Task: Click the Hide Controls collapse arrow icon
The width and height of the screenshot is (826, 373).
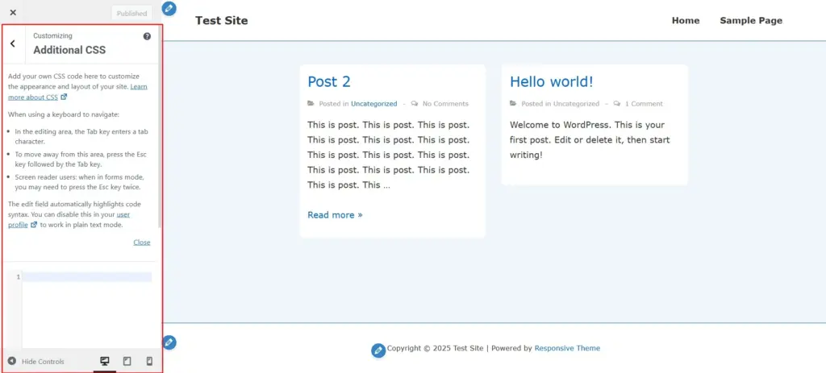Action: coord(11,362)
